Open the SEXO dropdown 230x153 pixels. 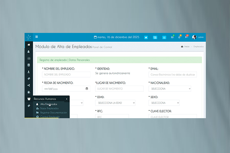[164, 103]
